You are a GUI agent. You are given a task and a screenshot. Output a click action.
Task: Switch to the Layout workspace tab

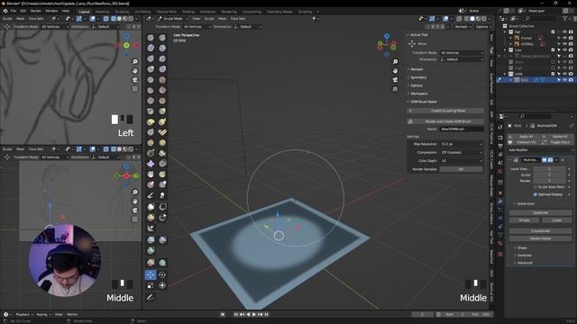(x=84, y=12)
